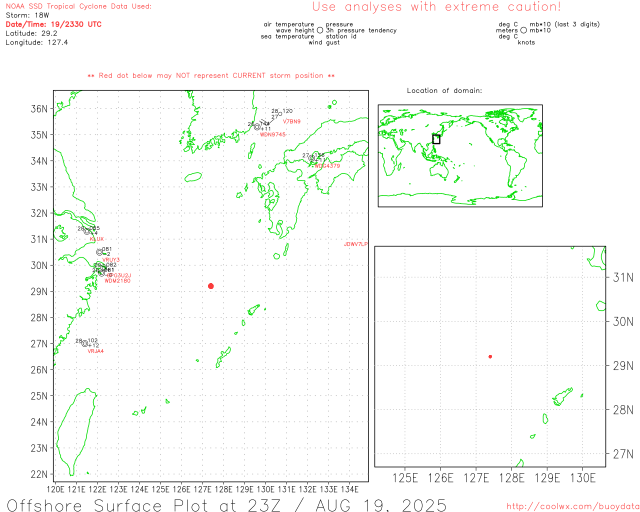
Task: Click the 'knots' units legend label
Action: coord(526,42)
